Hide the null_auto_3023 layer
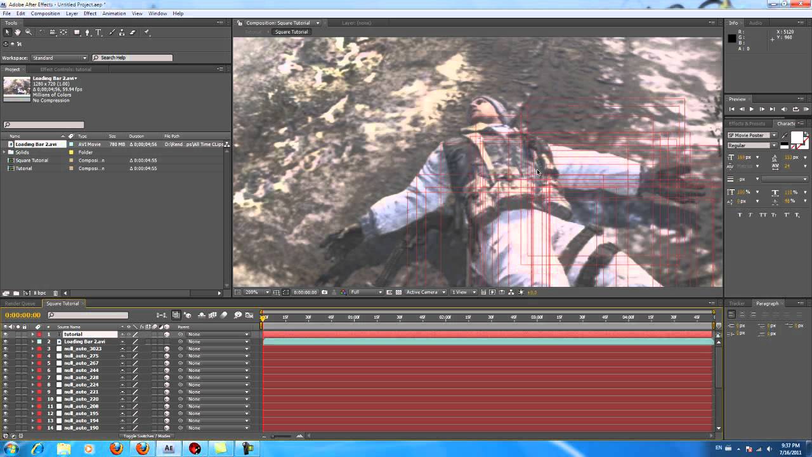This screenshot has height=457, width=812. (x=6, y=348)
